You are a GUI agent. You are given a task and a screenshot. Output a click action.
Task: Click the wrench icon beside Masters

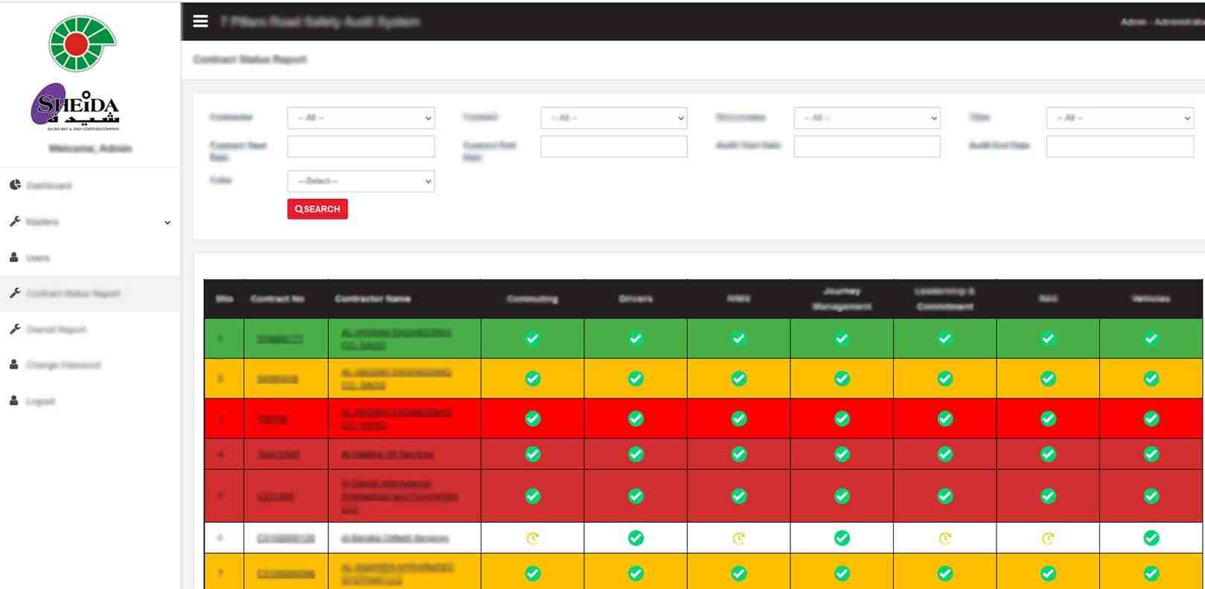pyautogui.click(x=15, y=221)
